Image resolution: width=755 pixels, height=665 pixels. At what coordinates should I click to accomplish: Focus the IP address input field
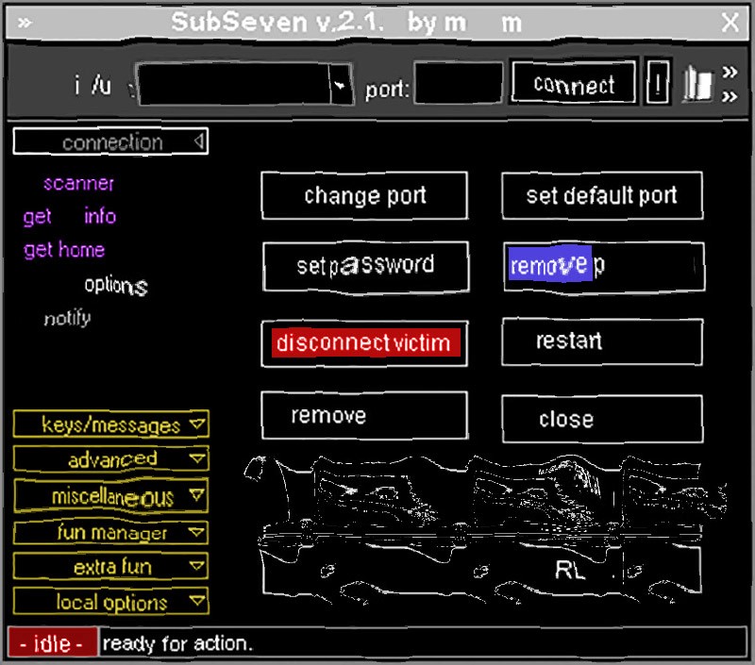tap(234, 84)
